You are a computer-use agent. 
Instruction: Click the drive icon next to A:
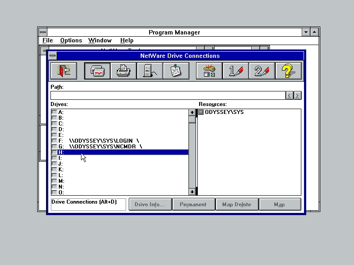tap(54, 112)
